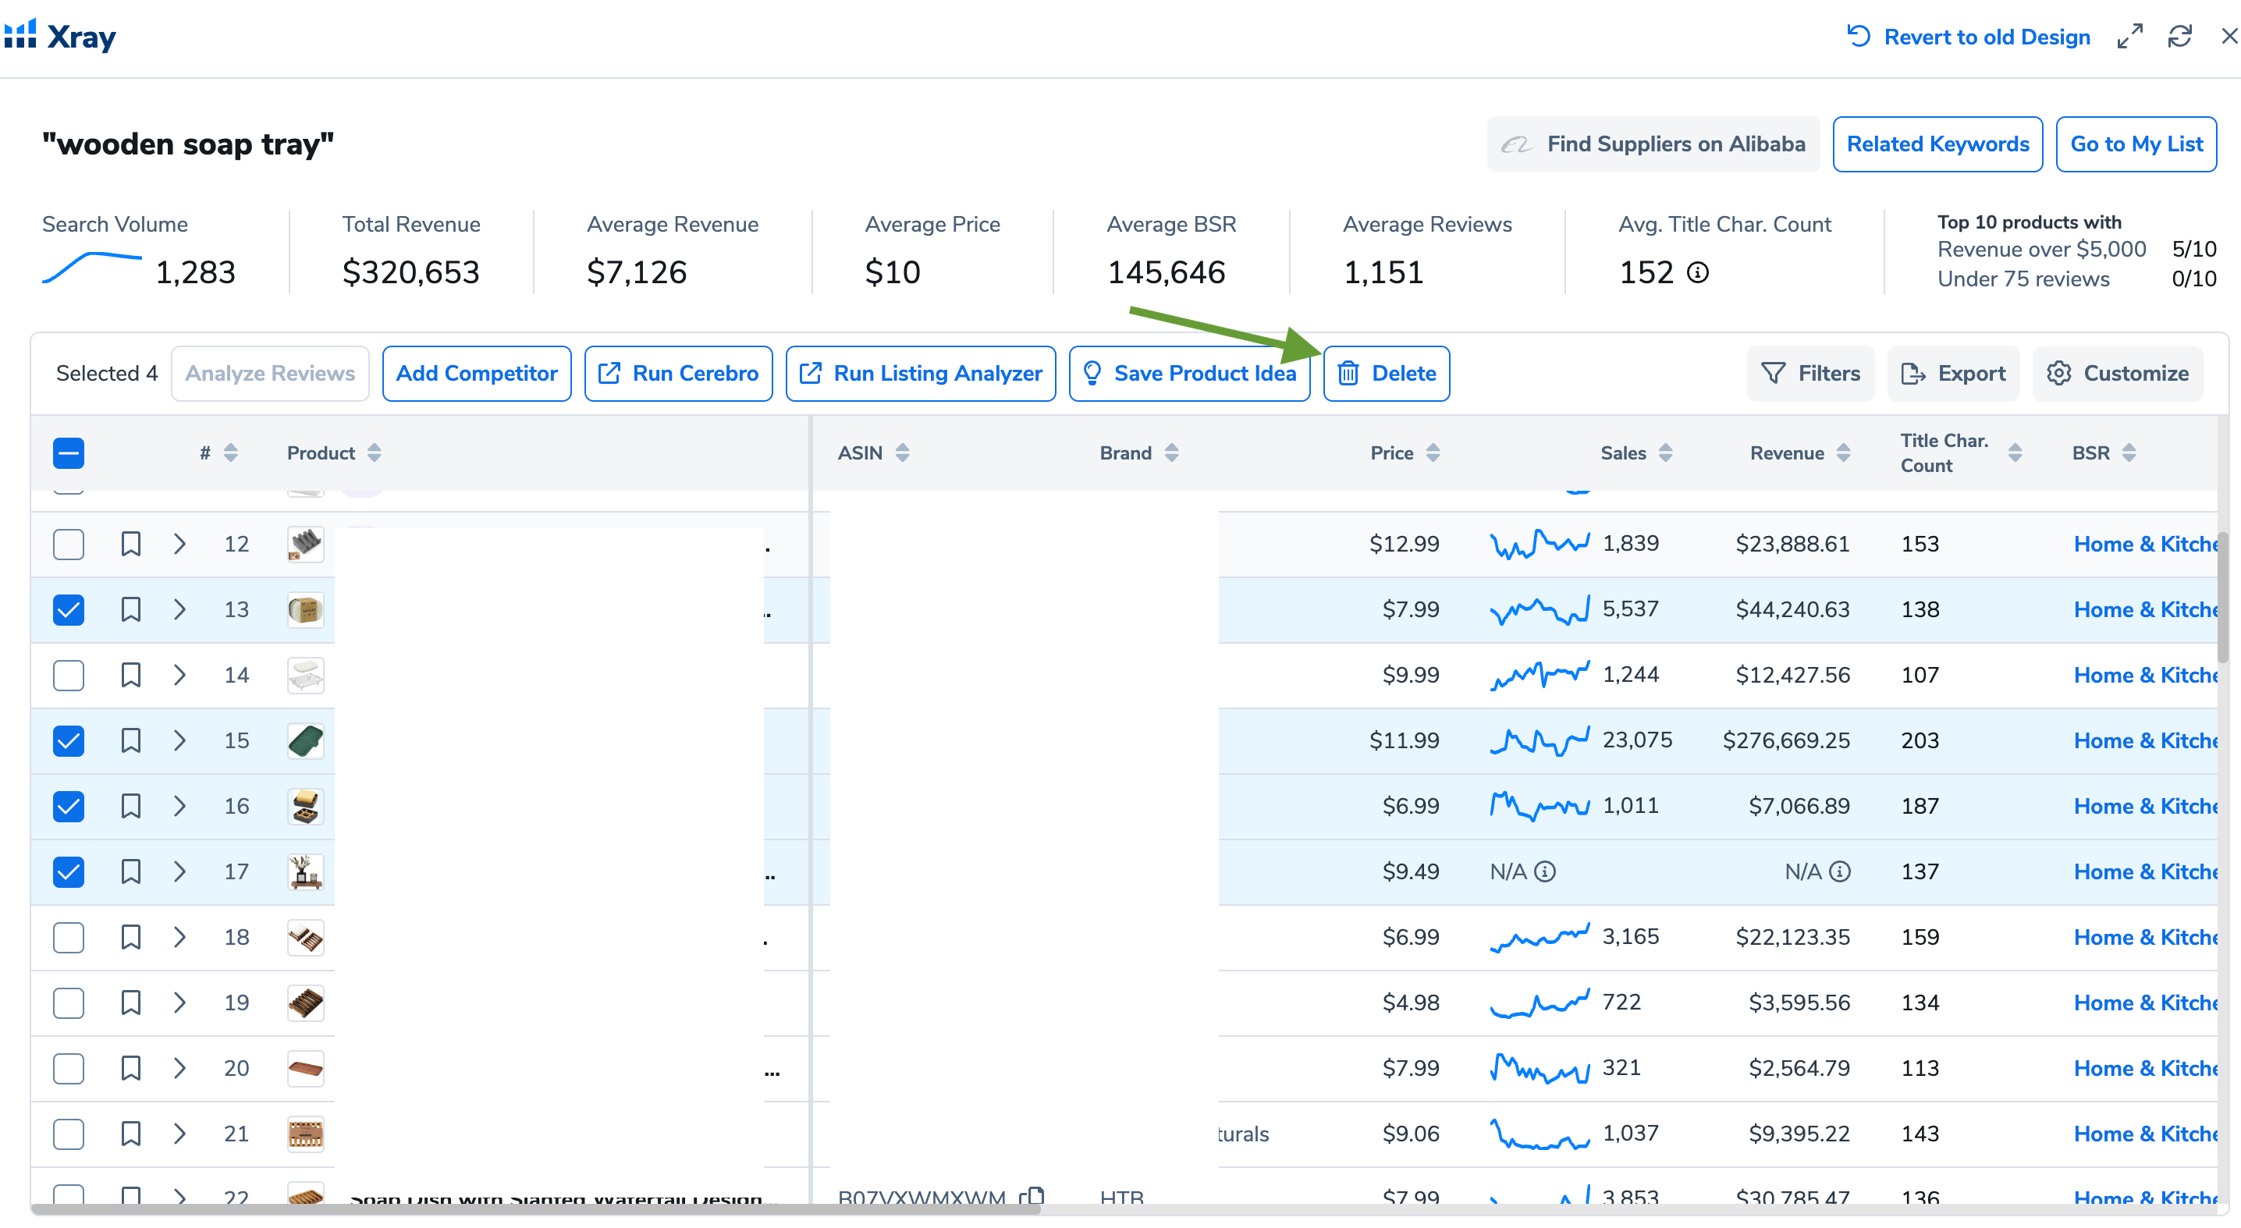The width and height of the screenshot is (2241, 1228).
Task: Click the bookmark icon on row 14
Action: [x=130, y=675]
